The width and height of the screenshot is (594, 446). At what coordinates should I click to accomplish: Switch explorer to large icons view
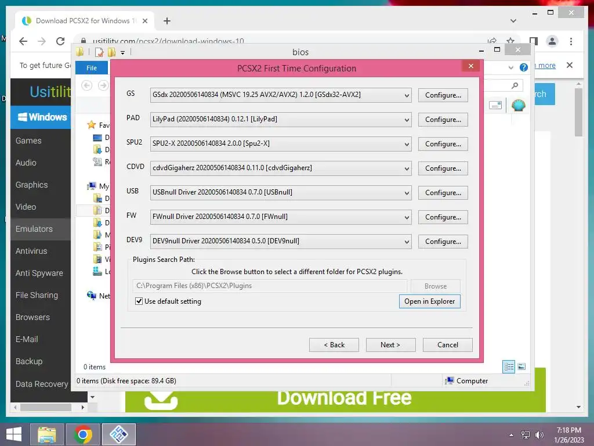521,366
